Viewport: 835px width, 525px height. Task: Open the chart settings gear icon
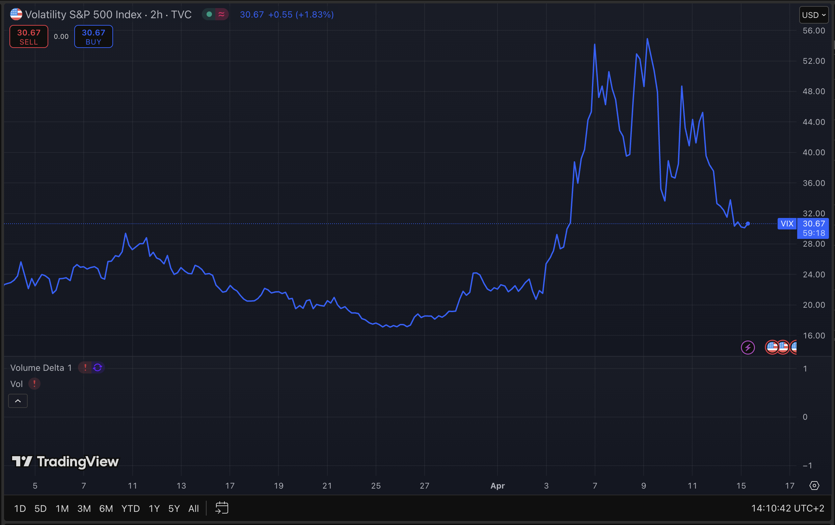814,486
